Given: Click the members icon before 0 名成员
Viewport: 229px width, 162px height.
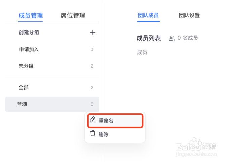Looking at the screenshot, I should 172,38.
